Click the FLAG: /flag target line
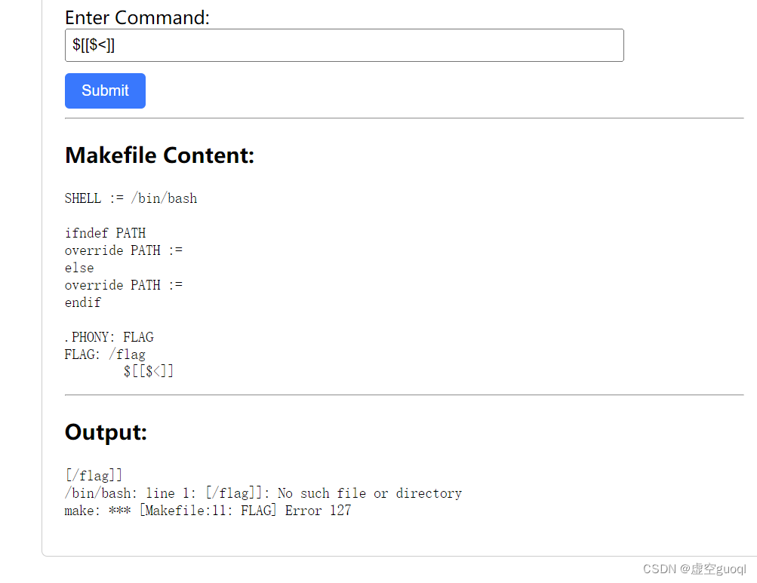Viewport: 757px width, 583px height. [x=105, y=354]
